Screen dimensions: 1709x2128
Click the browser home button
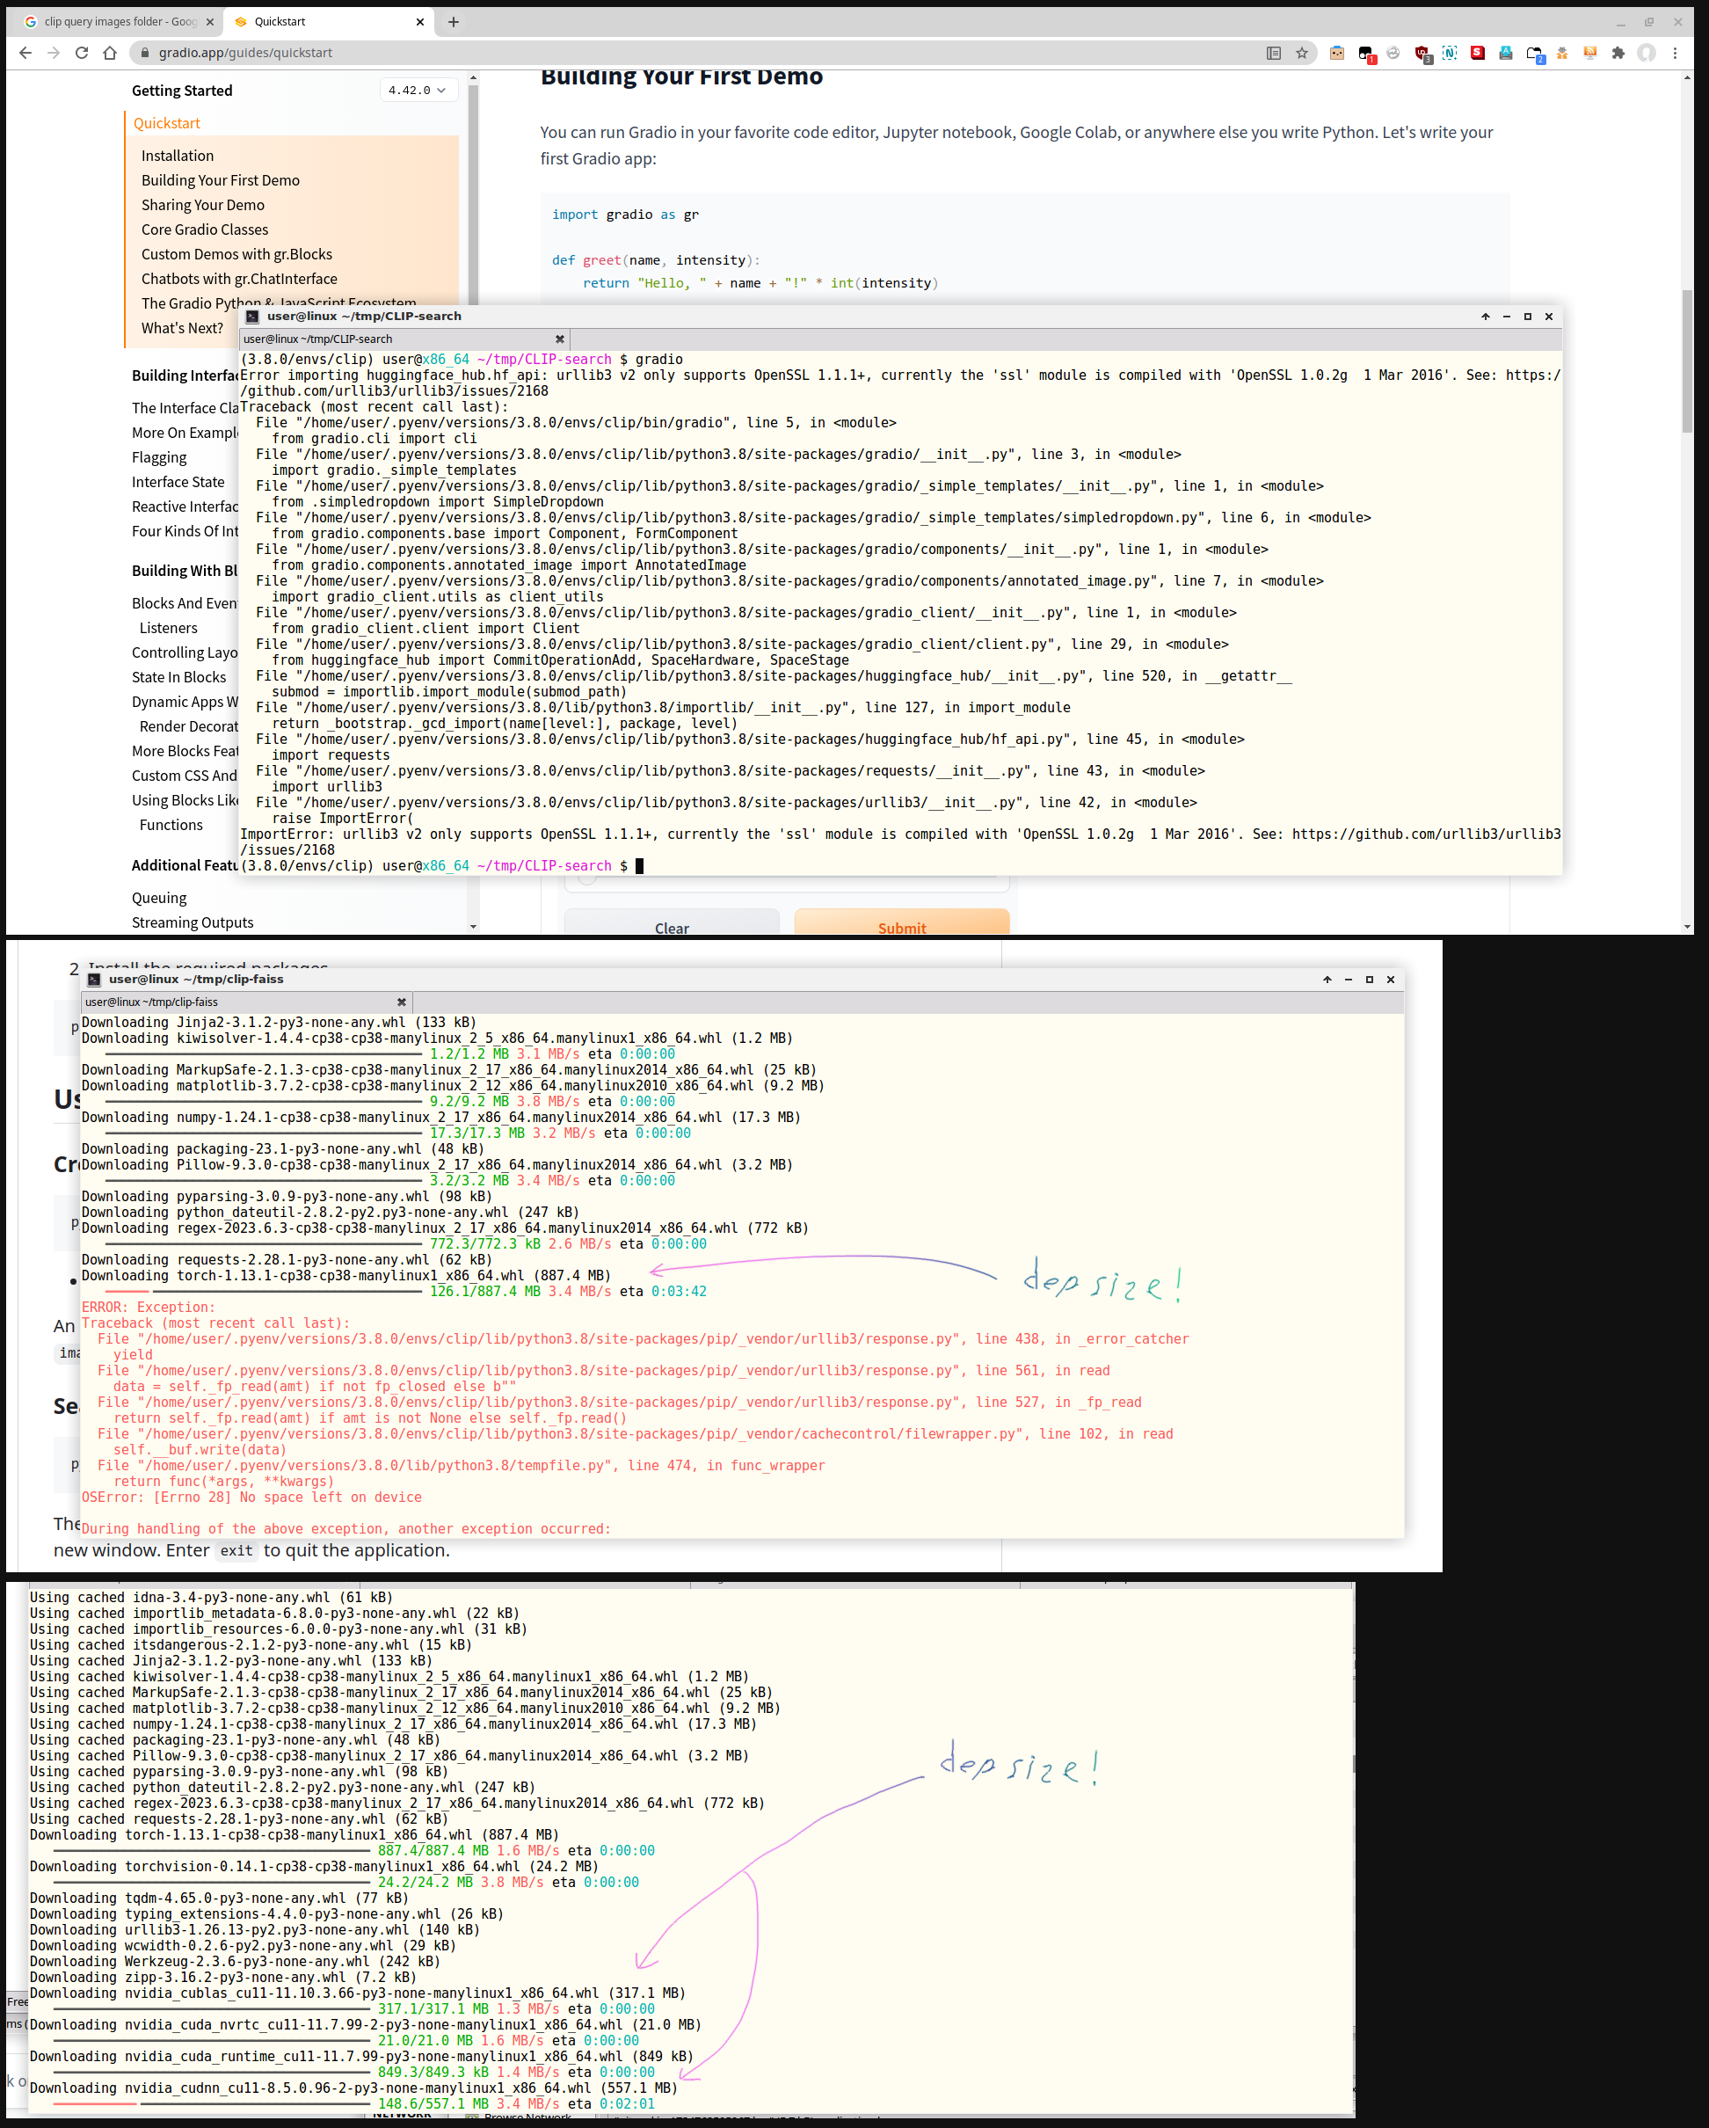tap(110, 54)
